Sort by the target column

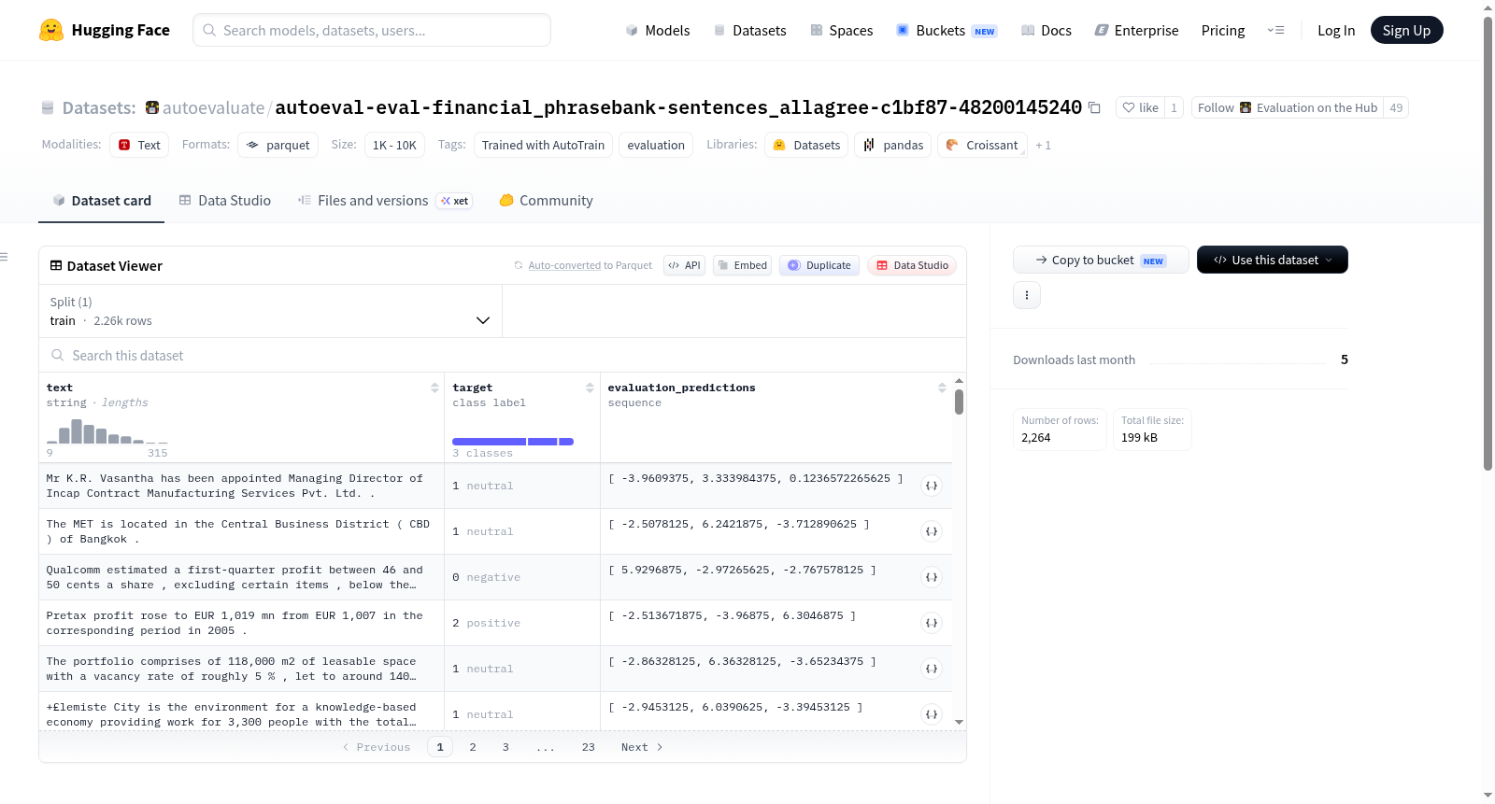pyautogui.click(x=590, y=388)
